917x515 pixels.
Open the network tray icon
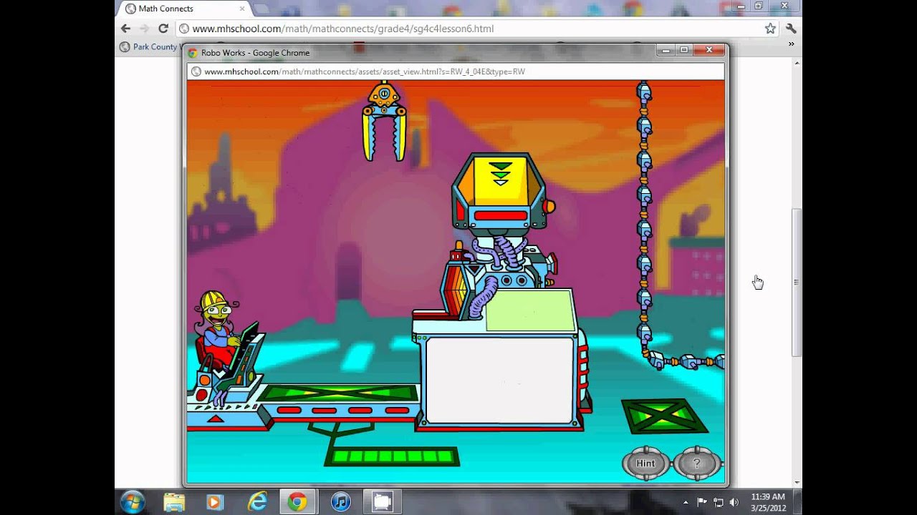point(719,502)
